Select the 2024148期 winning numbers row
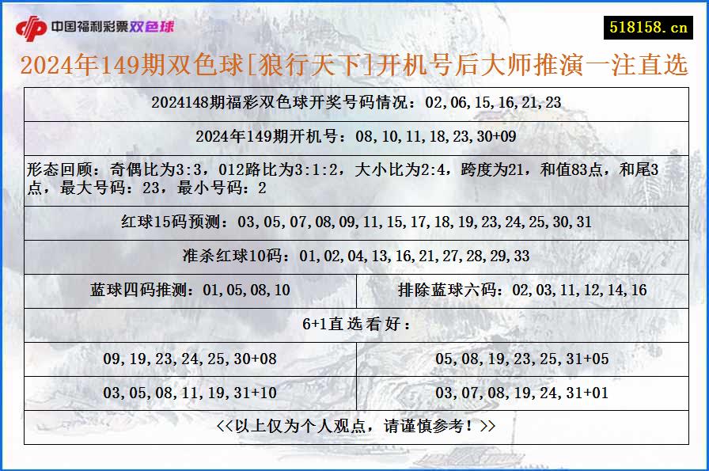Image resolution: width=709 pixels, height=471 pixels. [x=353, y=103]
